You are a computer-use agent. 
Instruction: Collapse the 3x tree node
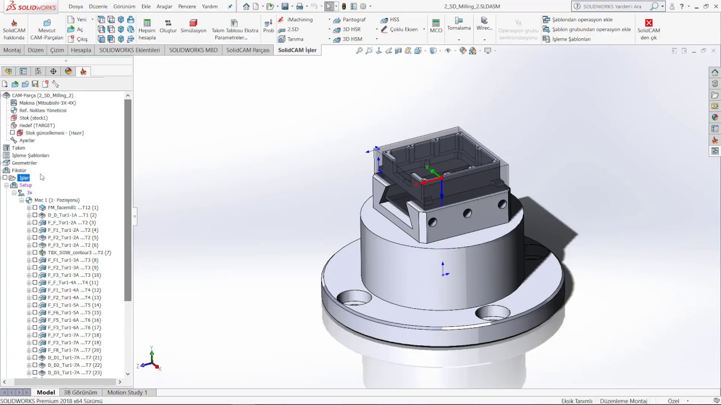(14, 192)
